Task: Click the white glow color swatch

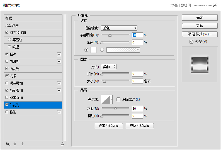Action: (x=93, y=50)
